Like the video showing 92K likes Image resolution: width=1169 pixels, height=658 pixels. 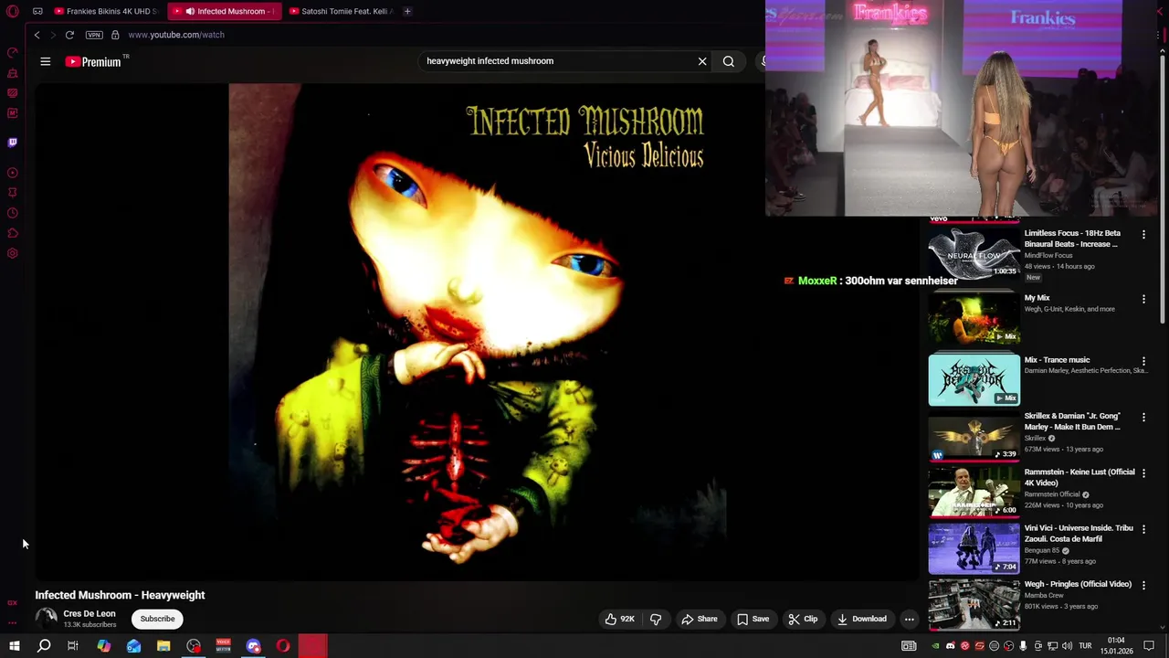click(619, 619)
